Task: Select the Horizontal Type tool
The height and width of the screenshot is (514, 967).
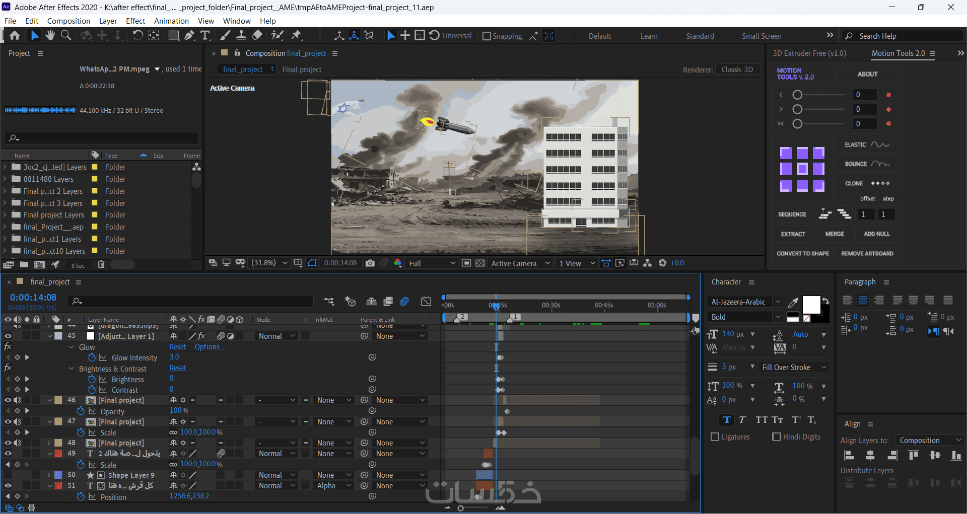Action: click(205, 36)
